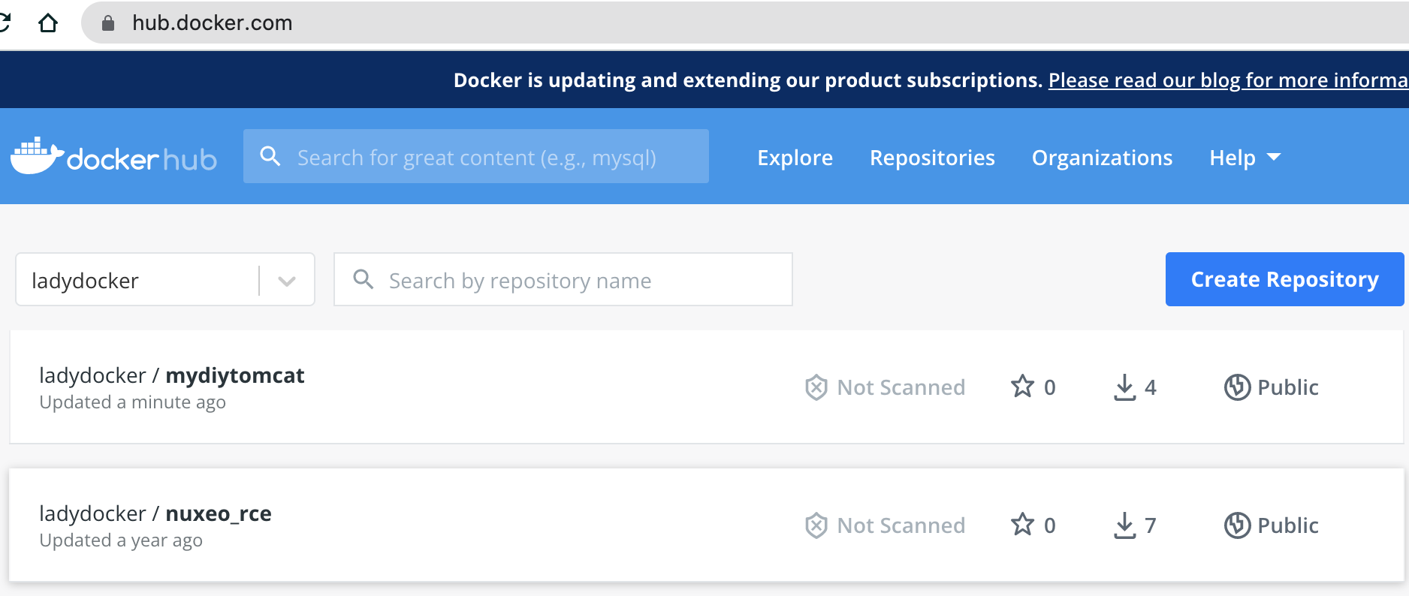Open the Organizations page

[1102, 158]
